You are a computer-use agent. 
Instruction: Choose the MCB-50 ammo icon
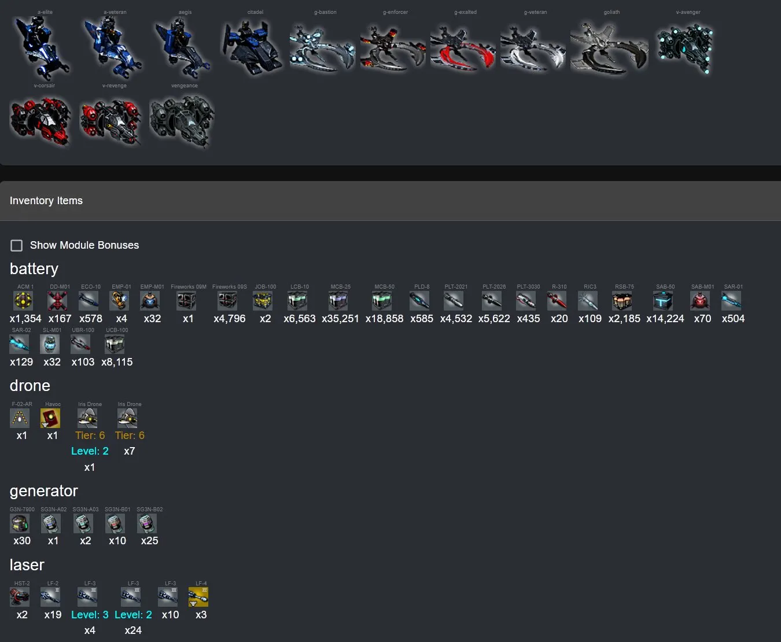click(382, 301)
